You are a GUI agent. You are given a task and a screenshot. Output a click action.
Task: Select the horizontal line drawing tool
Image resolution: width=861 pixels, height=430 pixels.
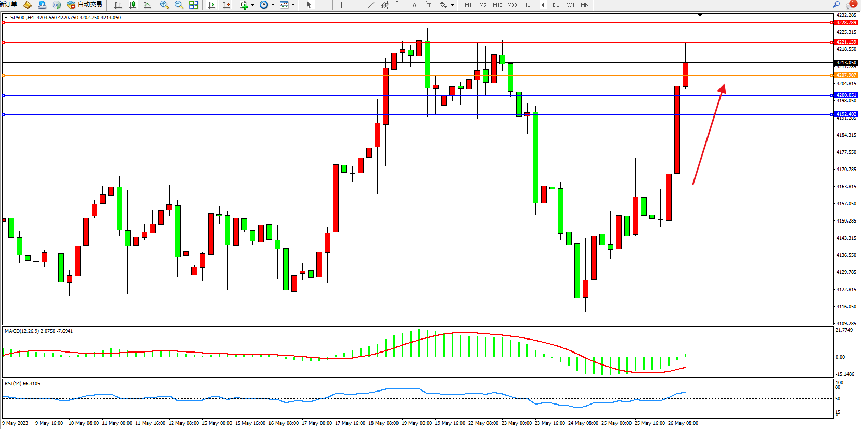(356, 5)
